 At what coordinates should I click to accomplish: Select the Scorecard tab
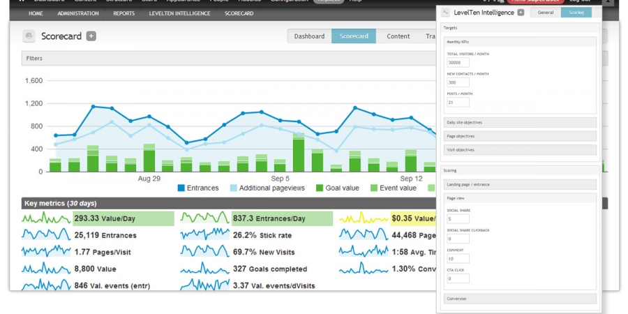354,36
